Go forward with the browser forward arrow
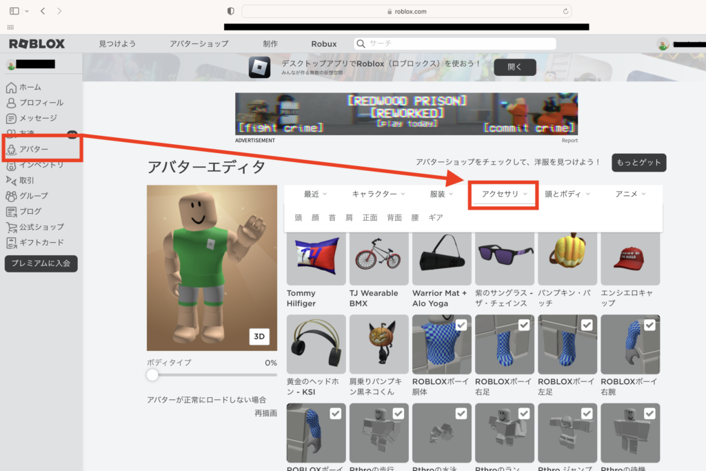This screenshot has width=706, height=471. click(59, 11)
